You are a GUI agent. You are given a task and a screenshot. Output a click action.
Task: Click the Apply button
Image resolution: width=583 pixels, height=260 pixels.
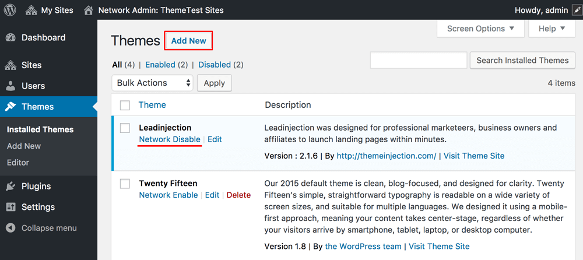pos(214,83)
